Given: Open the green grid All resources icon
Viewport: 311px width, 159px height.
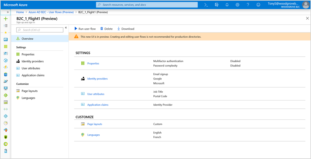Looking at the screenshot, I should [x=6, y=46].
